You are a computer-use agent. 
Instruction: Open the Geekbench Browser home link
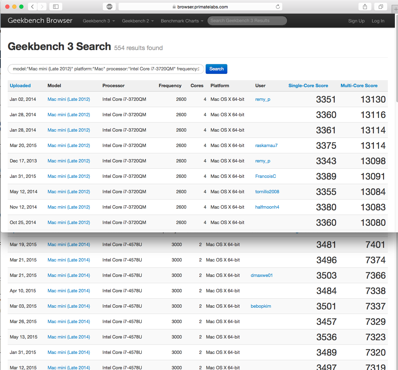pos(40,20)
